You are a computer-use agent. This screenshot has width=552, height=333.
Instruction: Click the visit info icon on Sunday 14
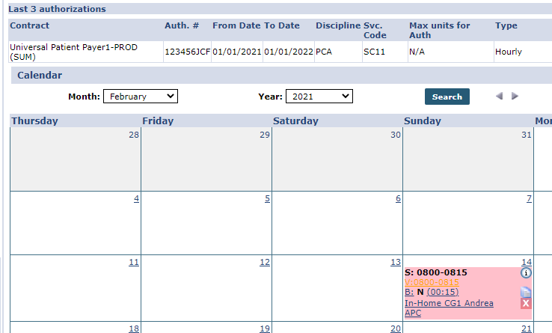click(x=526, y=273)
